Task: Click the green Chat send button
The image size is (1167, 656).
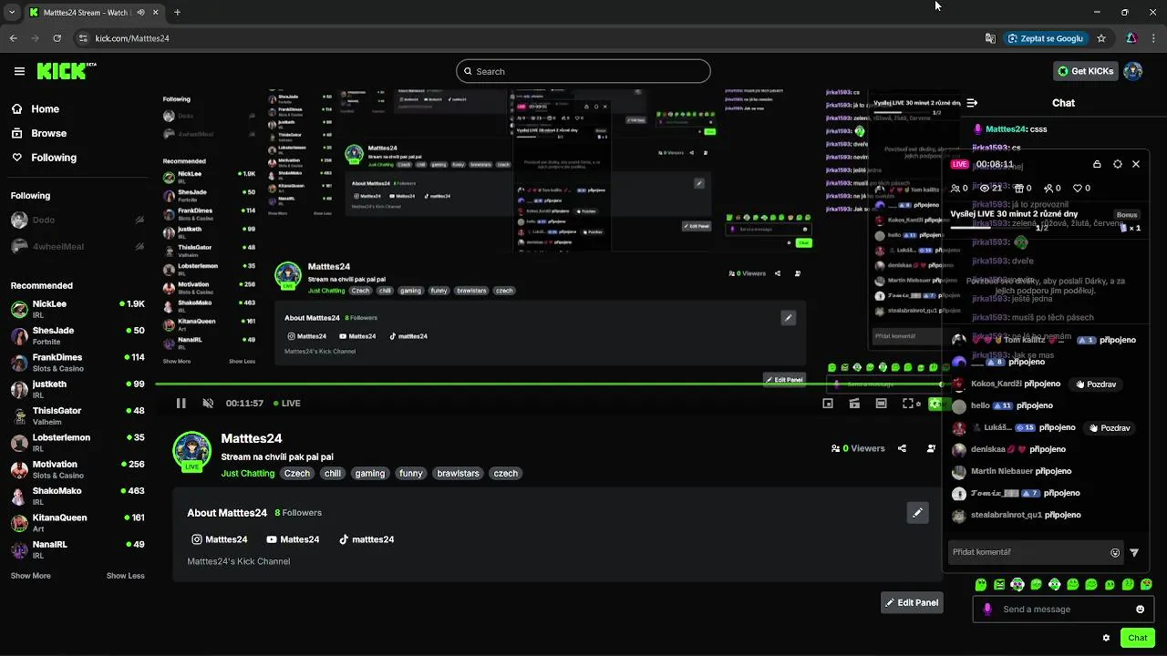Action: tap(1137, 638)
